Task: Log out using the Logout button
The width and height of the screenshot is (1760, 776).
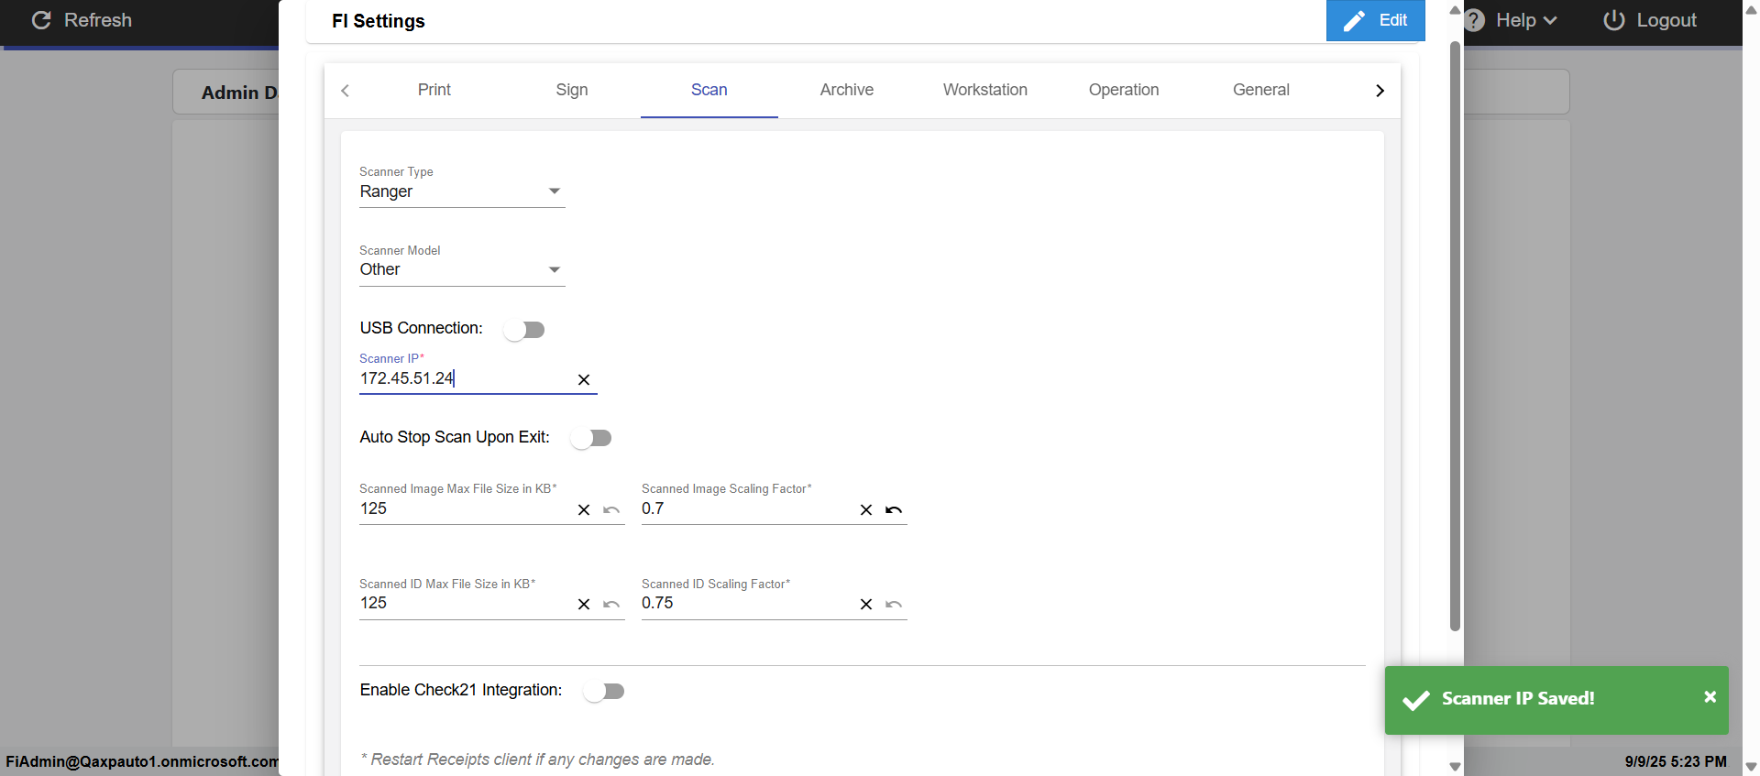Action: point(1650,20)
